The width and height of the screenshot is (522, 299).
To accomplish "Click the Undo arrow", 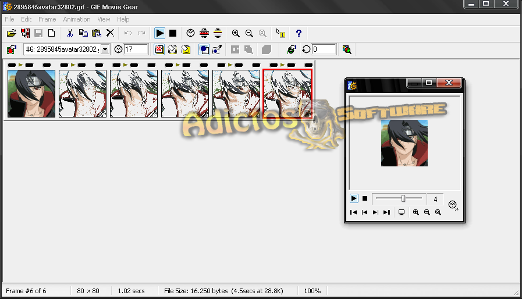I will point(128,33).
